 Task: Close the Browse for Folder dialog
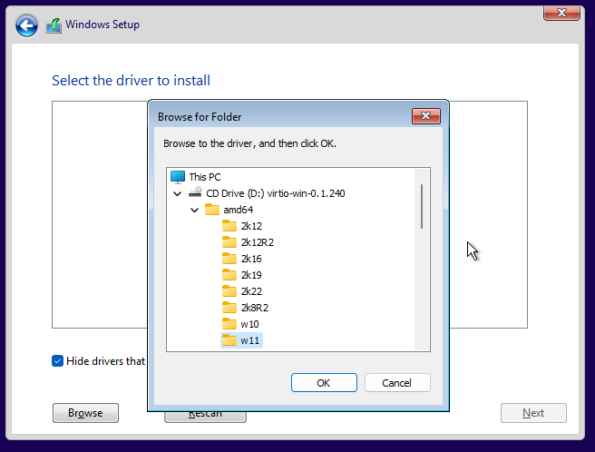(426, 116)
